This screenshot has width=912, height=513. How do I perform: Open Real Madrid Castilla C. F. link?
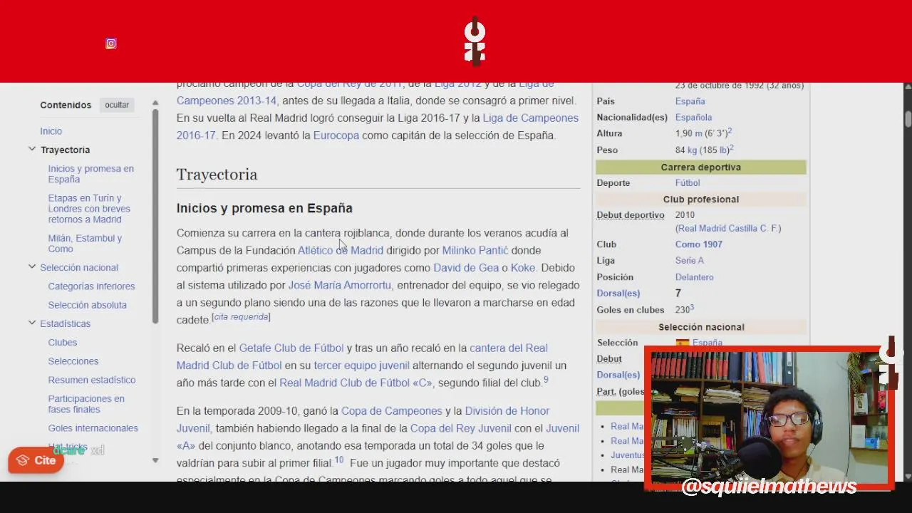click(728, 229)
